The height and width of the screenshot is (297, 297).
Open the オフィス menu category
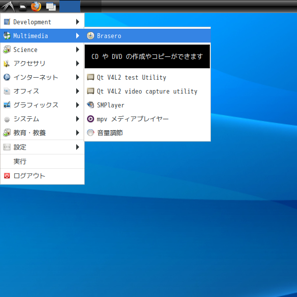[x=26, y=91]
